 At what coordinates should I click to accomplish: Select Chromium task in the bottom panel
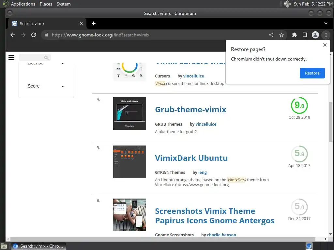[38, 246]
